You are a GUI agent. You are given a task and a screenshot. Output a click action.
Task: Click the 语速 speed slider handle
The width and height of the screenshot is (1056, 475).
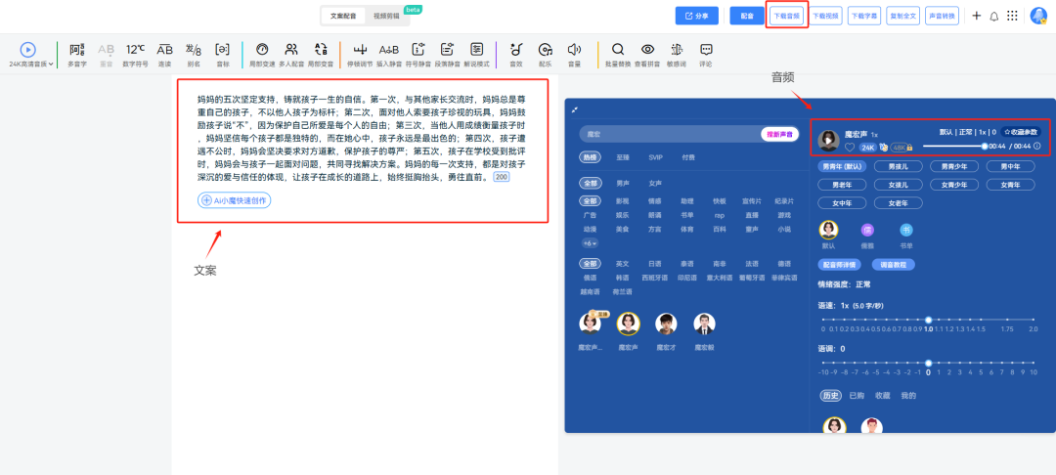pos(928,320)
